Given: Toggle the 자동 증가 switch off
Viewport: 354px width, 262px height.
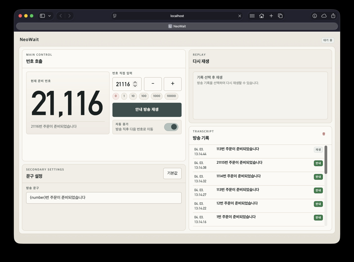Looking at the screenshot, I should pos(171,127).
